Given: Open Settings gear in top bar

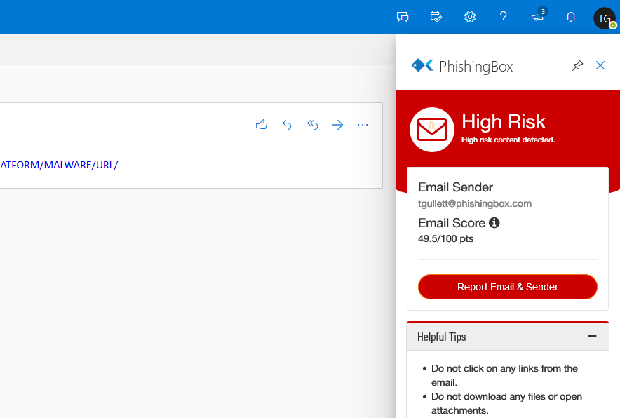Looking at the screenshot, I should tap(470, 17).
